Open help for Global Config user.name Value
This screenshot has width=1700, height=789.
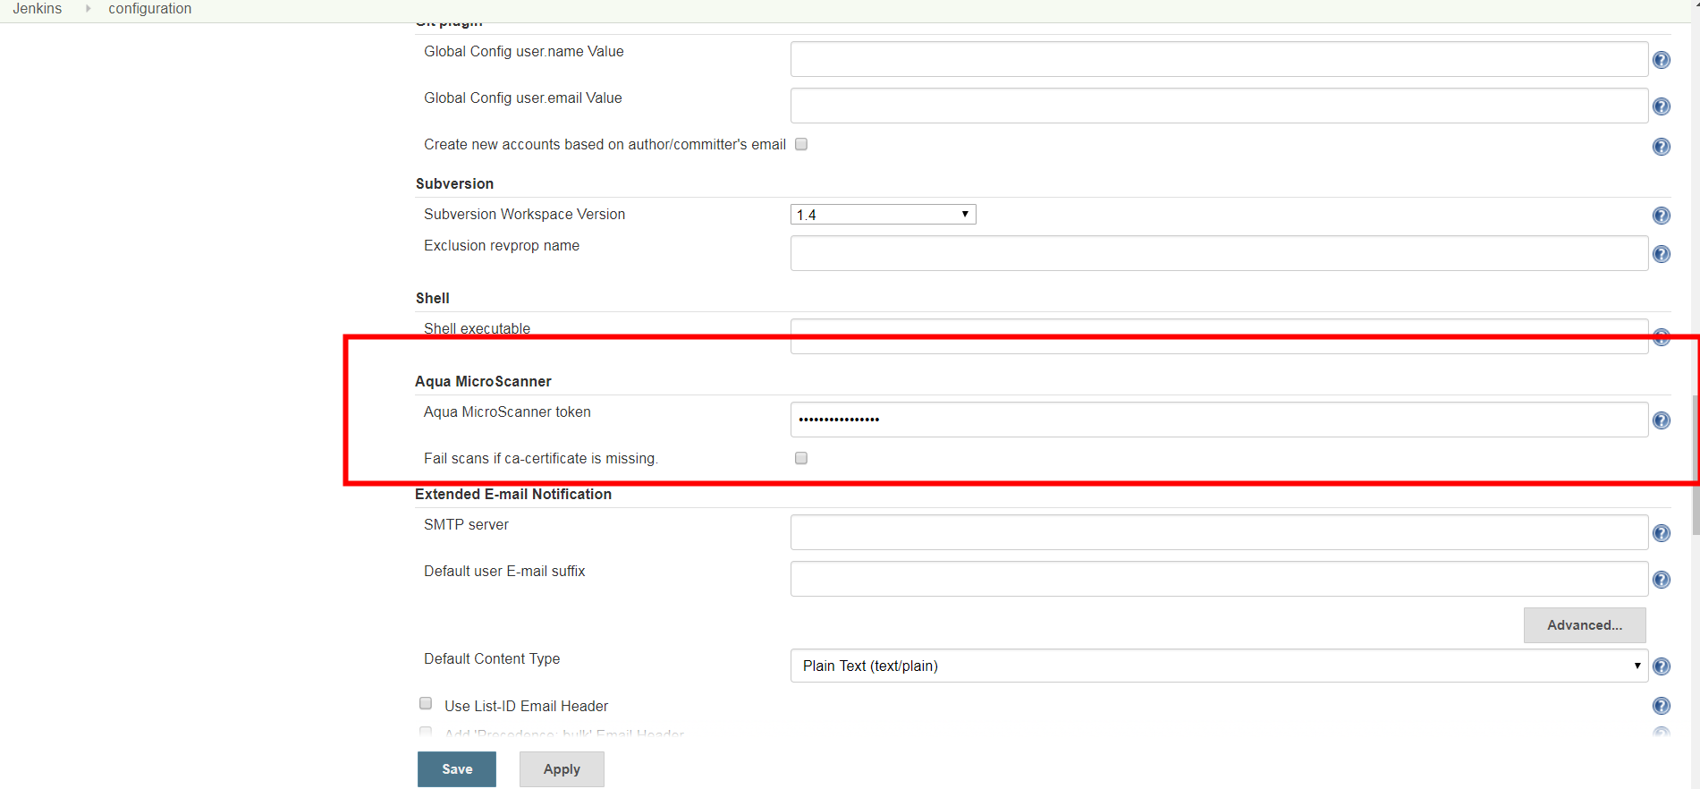pos(1662,60)
